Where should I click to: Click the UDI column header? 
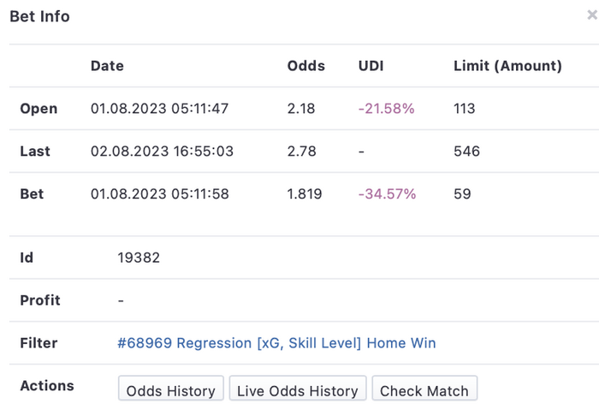pos(371,66)
